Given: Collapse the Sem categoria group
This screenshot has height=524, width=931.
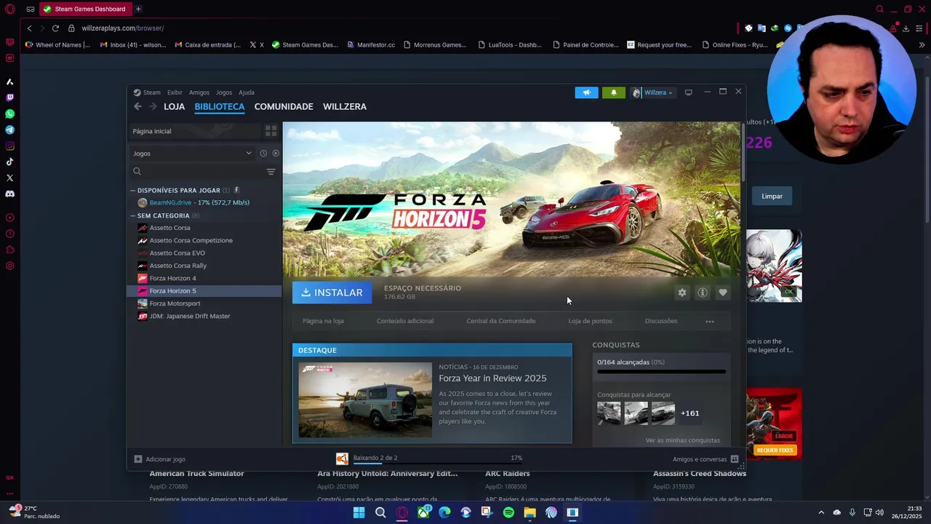Looking at the screenshot, I should pyautogui.click(x=133, y=215).
